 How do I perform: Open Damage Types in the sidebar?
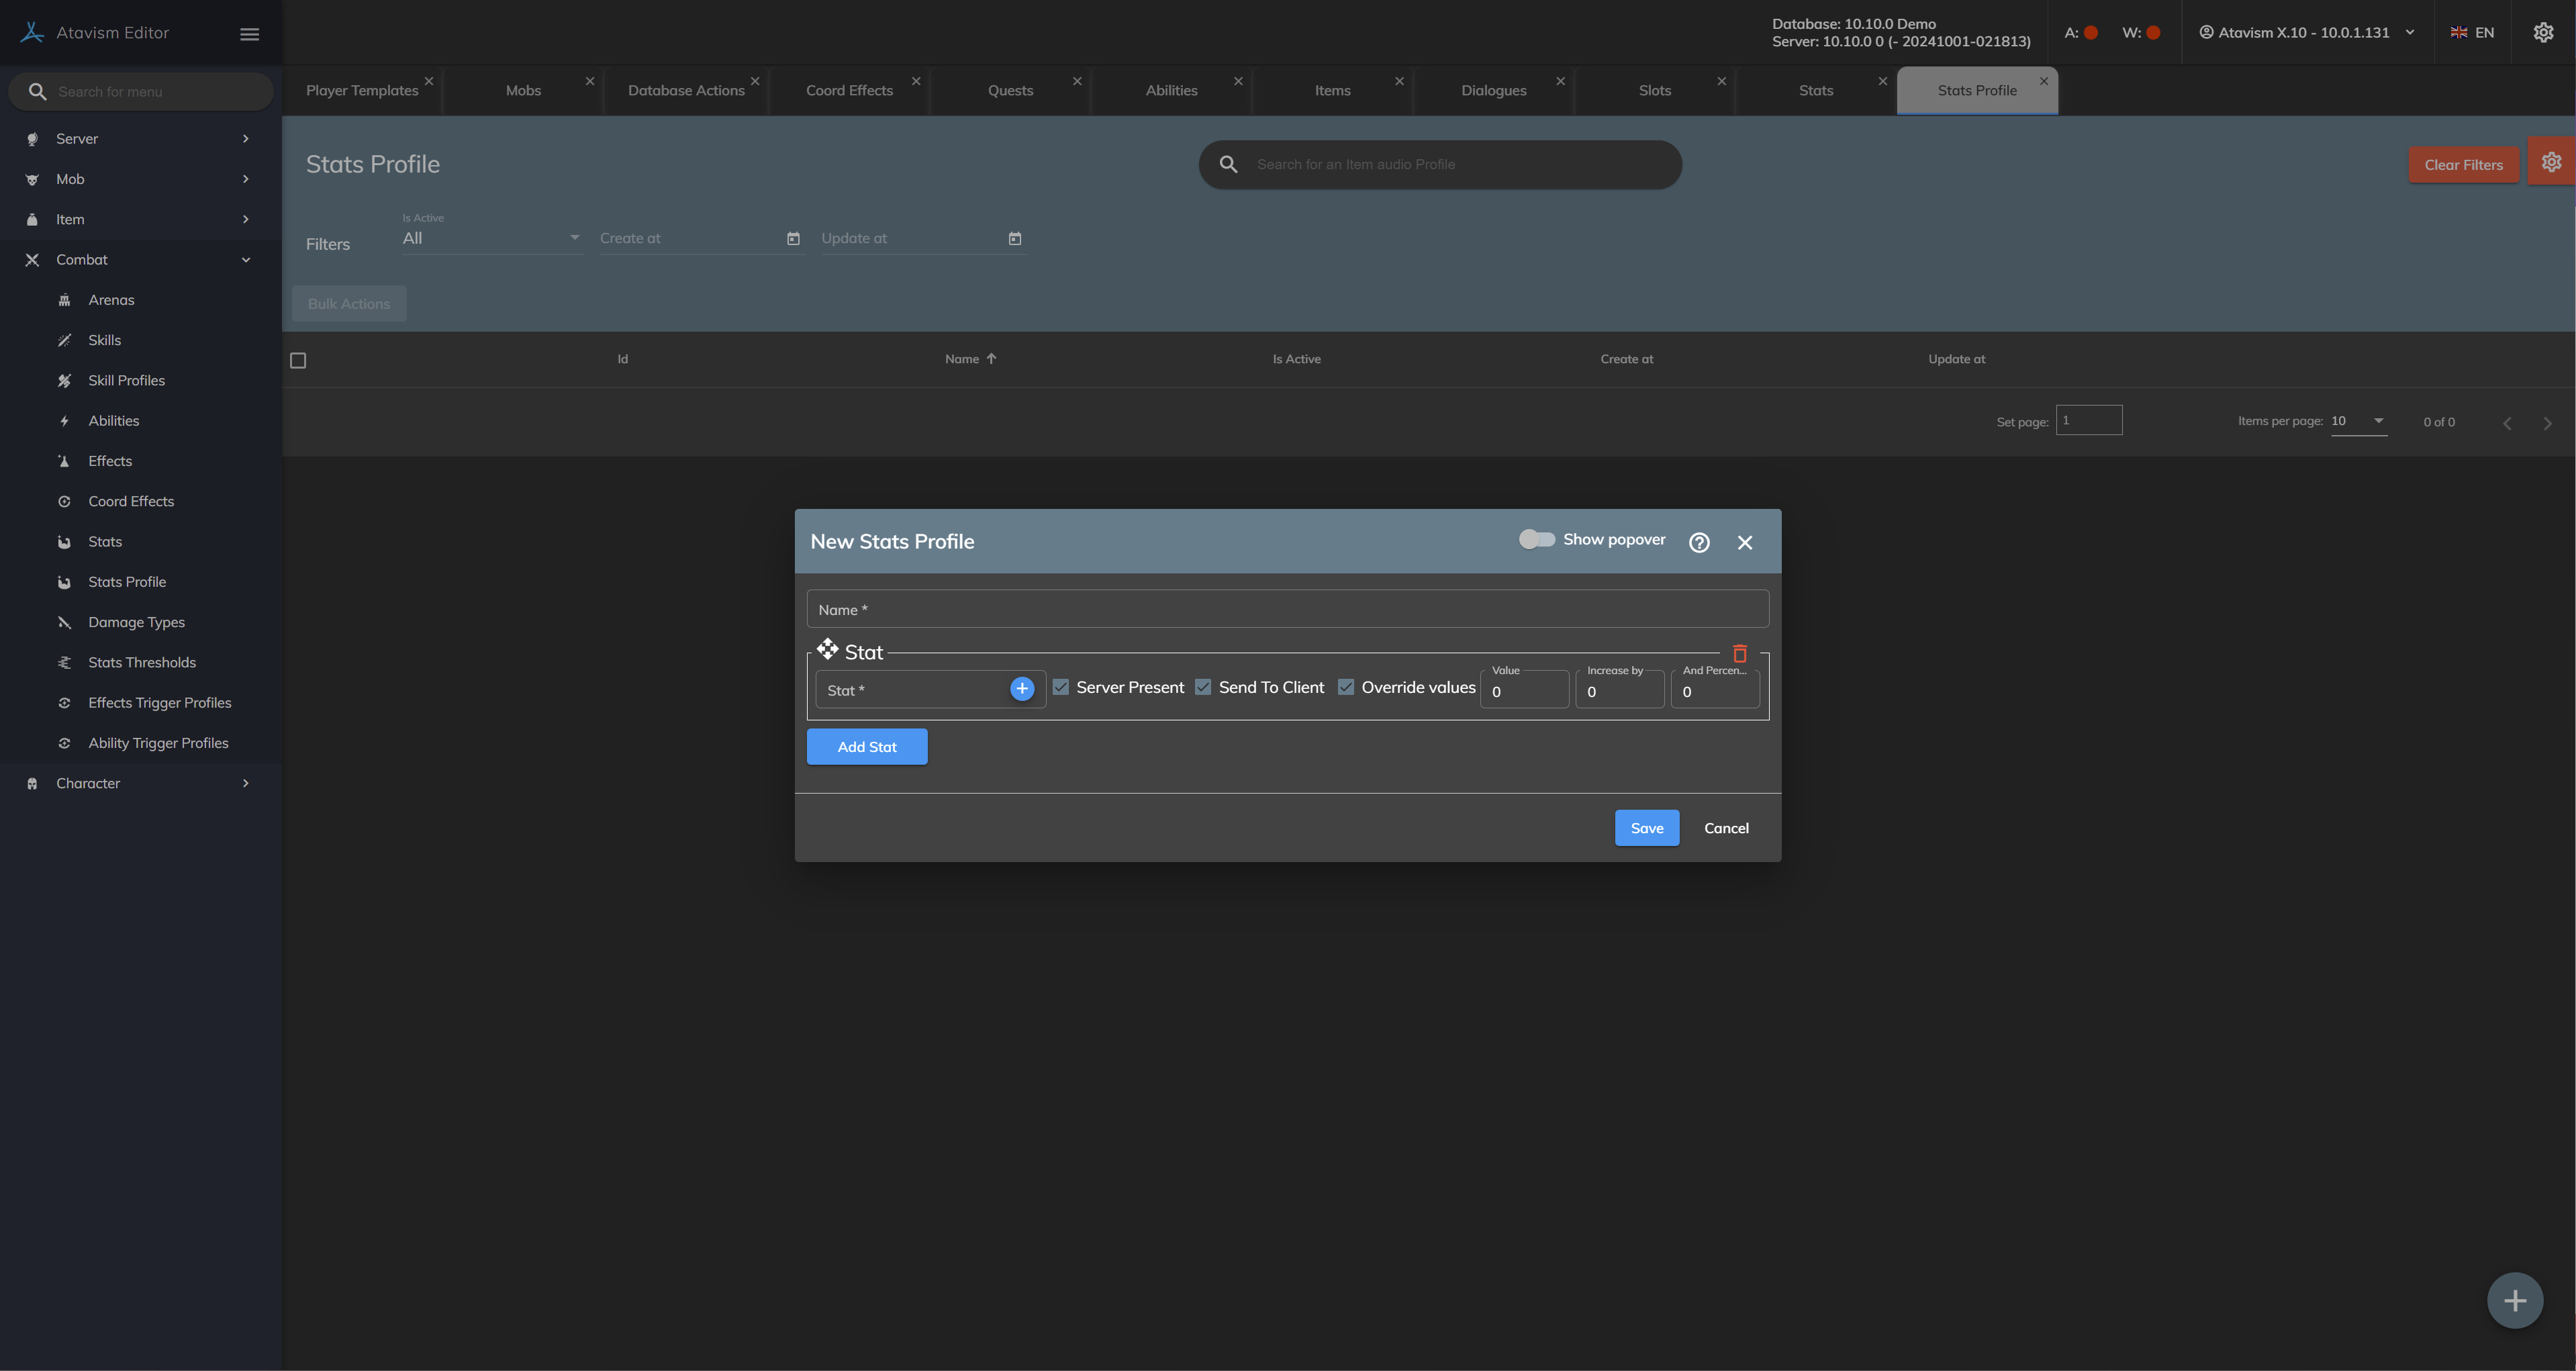coord(136,622)
